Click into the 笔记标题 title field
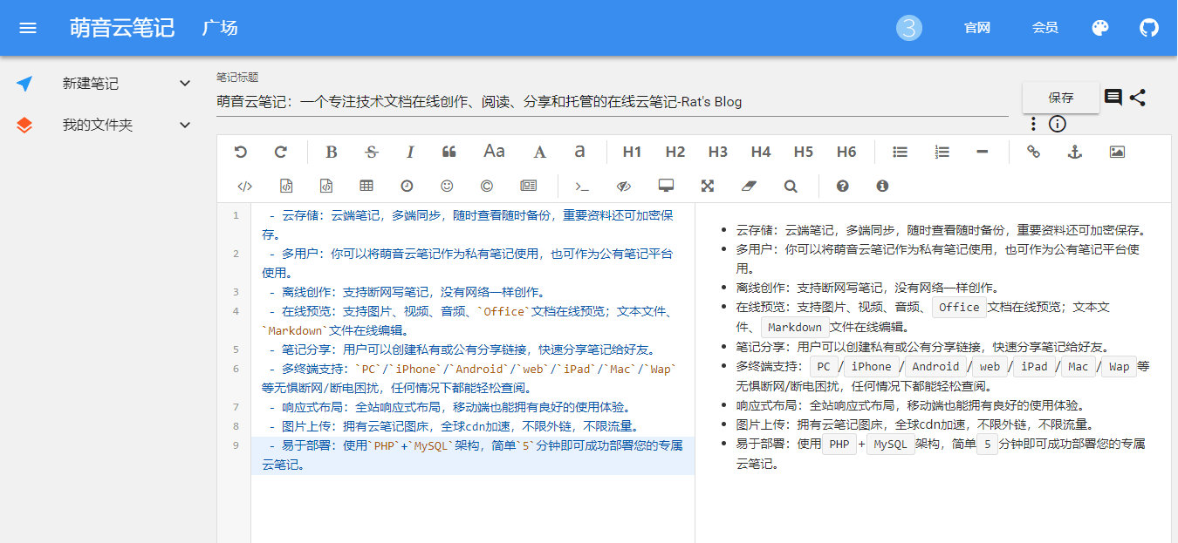1178x543 pixels. point(611,102)
